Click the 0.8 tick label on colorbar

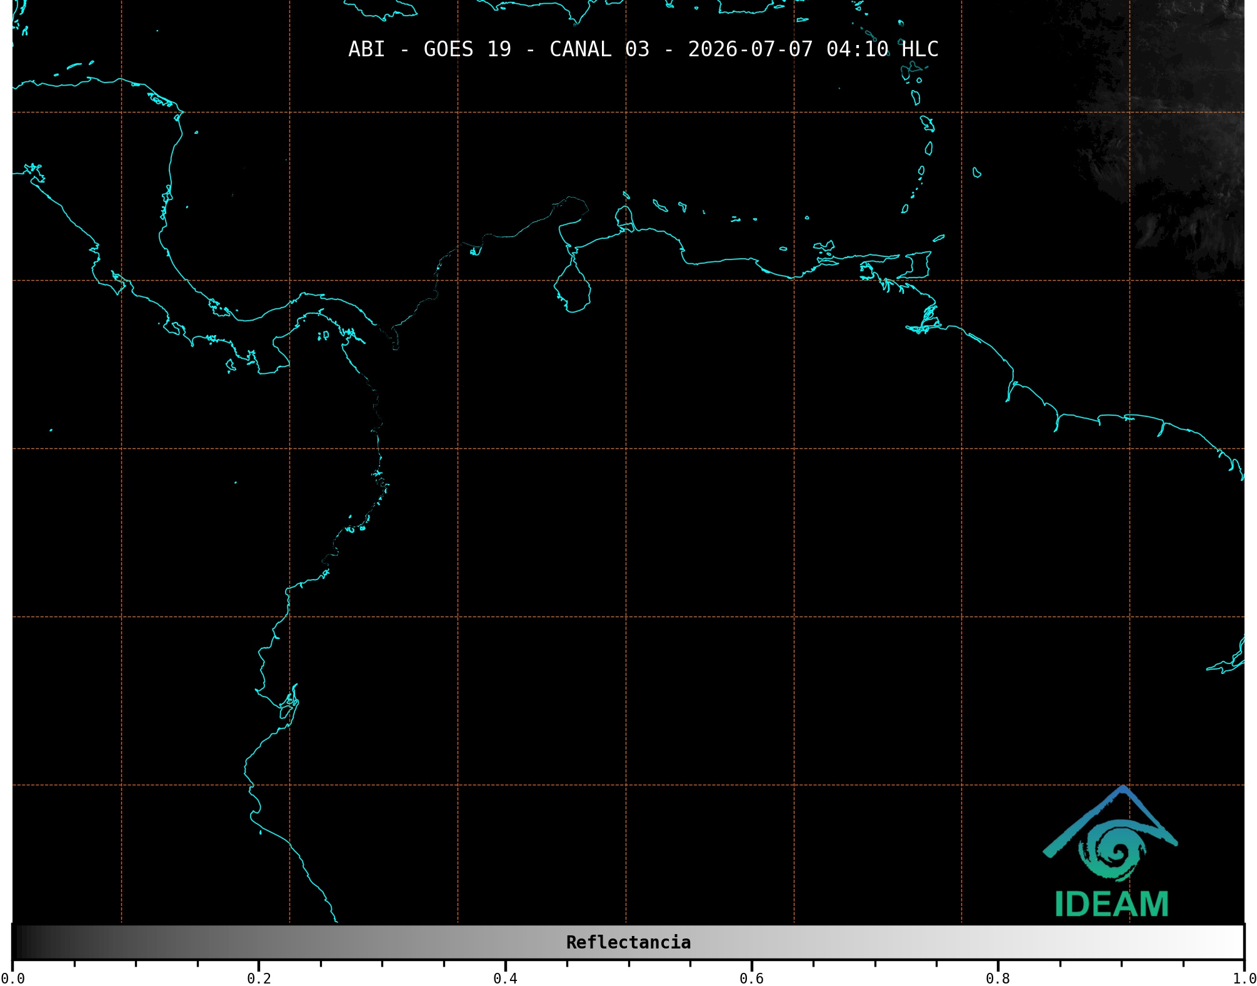[998, 978]
